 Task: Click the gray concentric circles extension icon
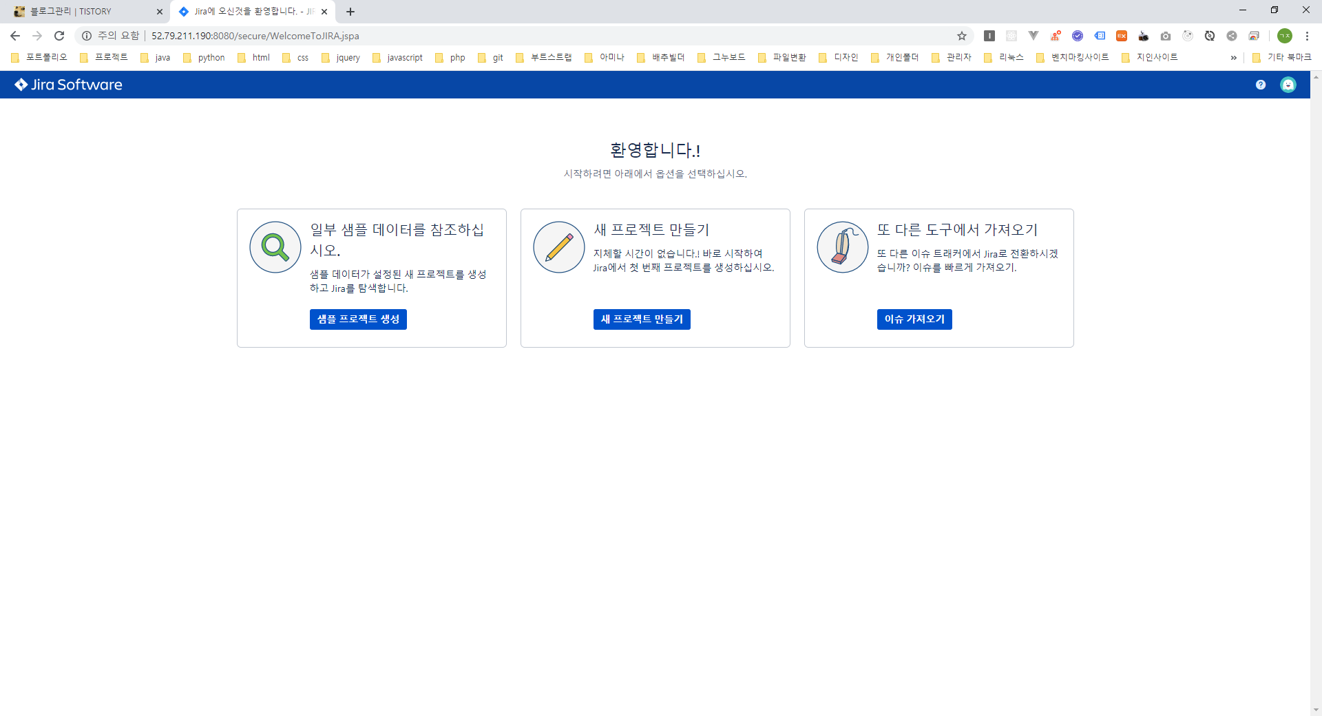(1188, 36)
